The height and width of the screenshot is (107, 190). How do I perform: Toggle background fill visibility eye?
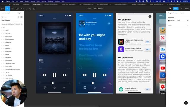(188, 21)
